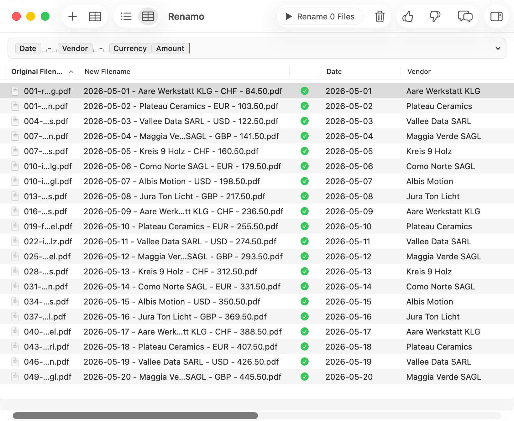
Task: Select the original file 016-...s.pdf
Action: (x=45, y=211)
